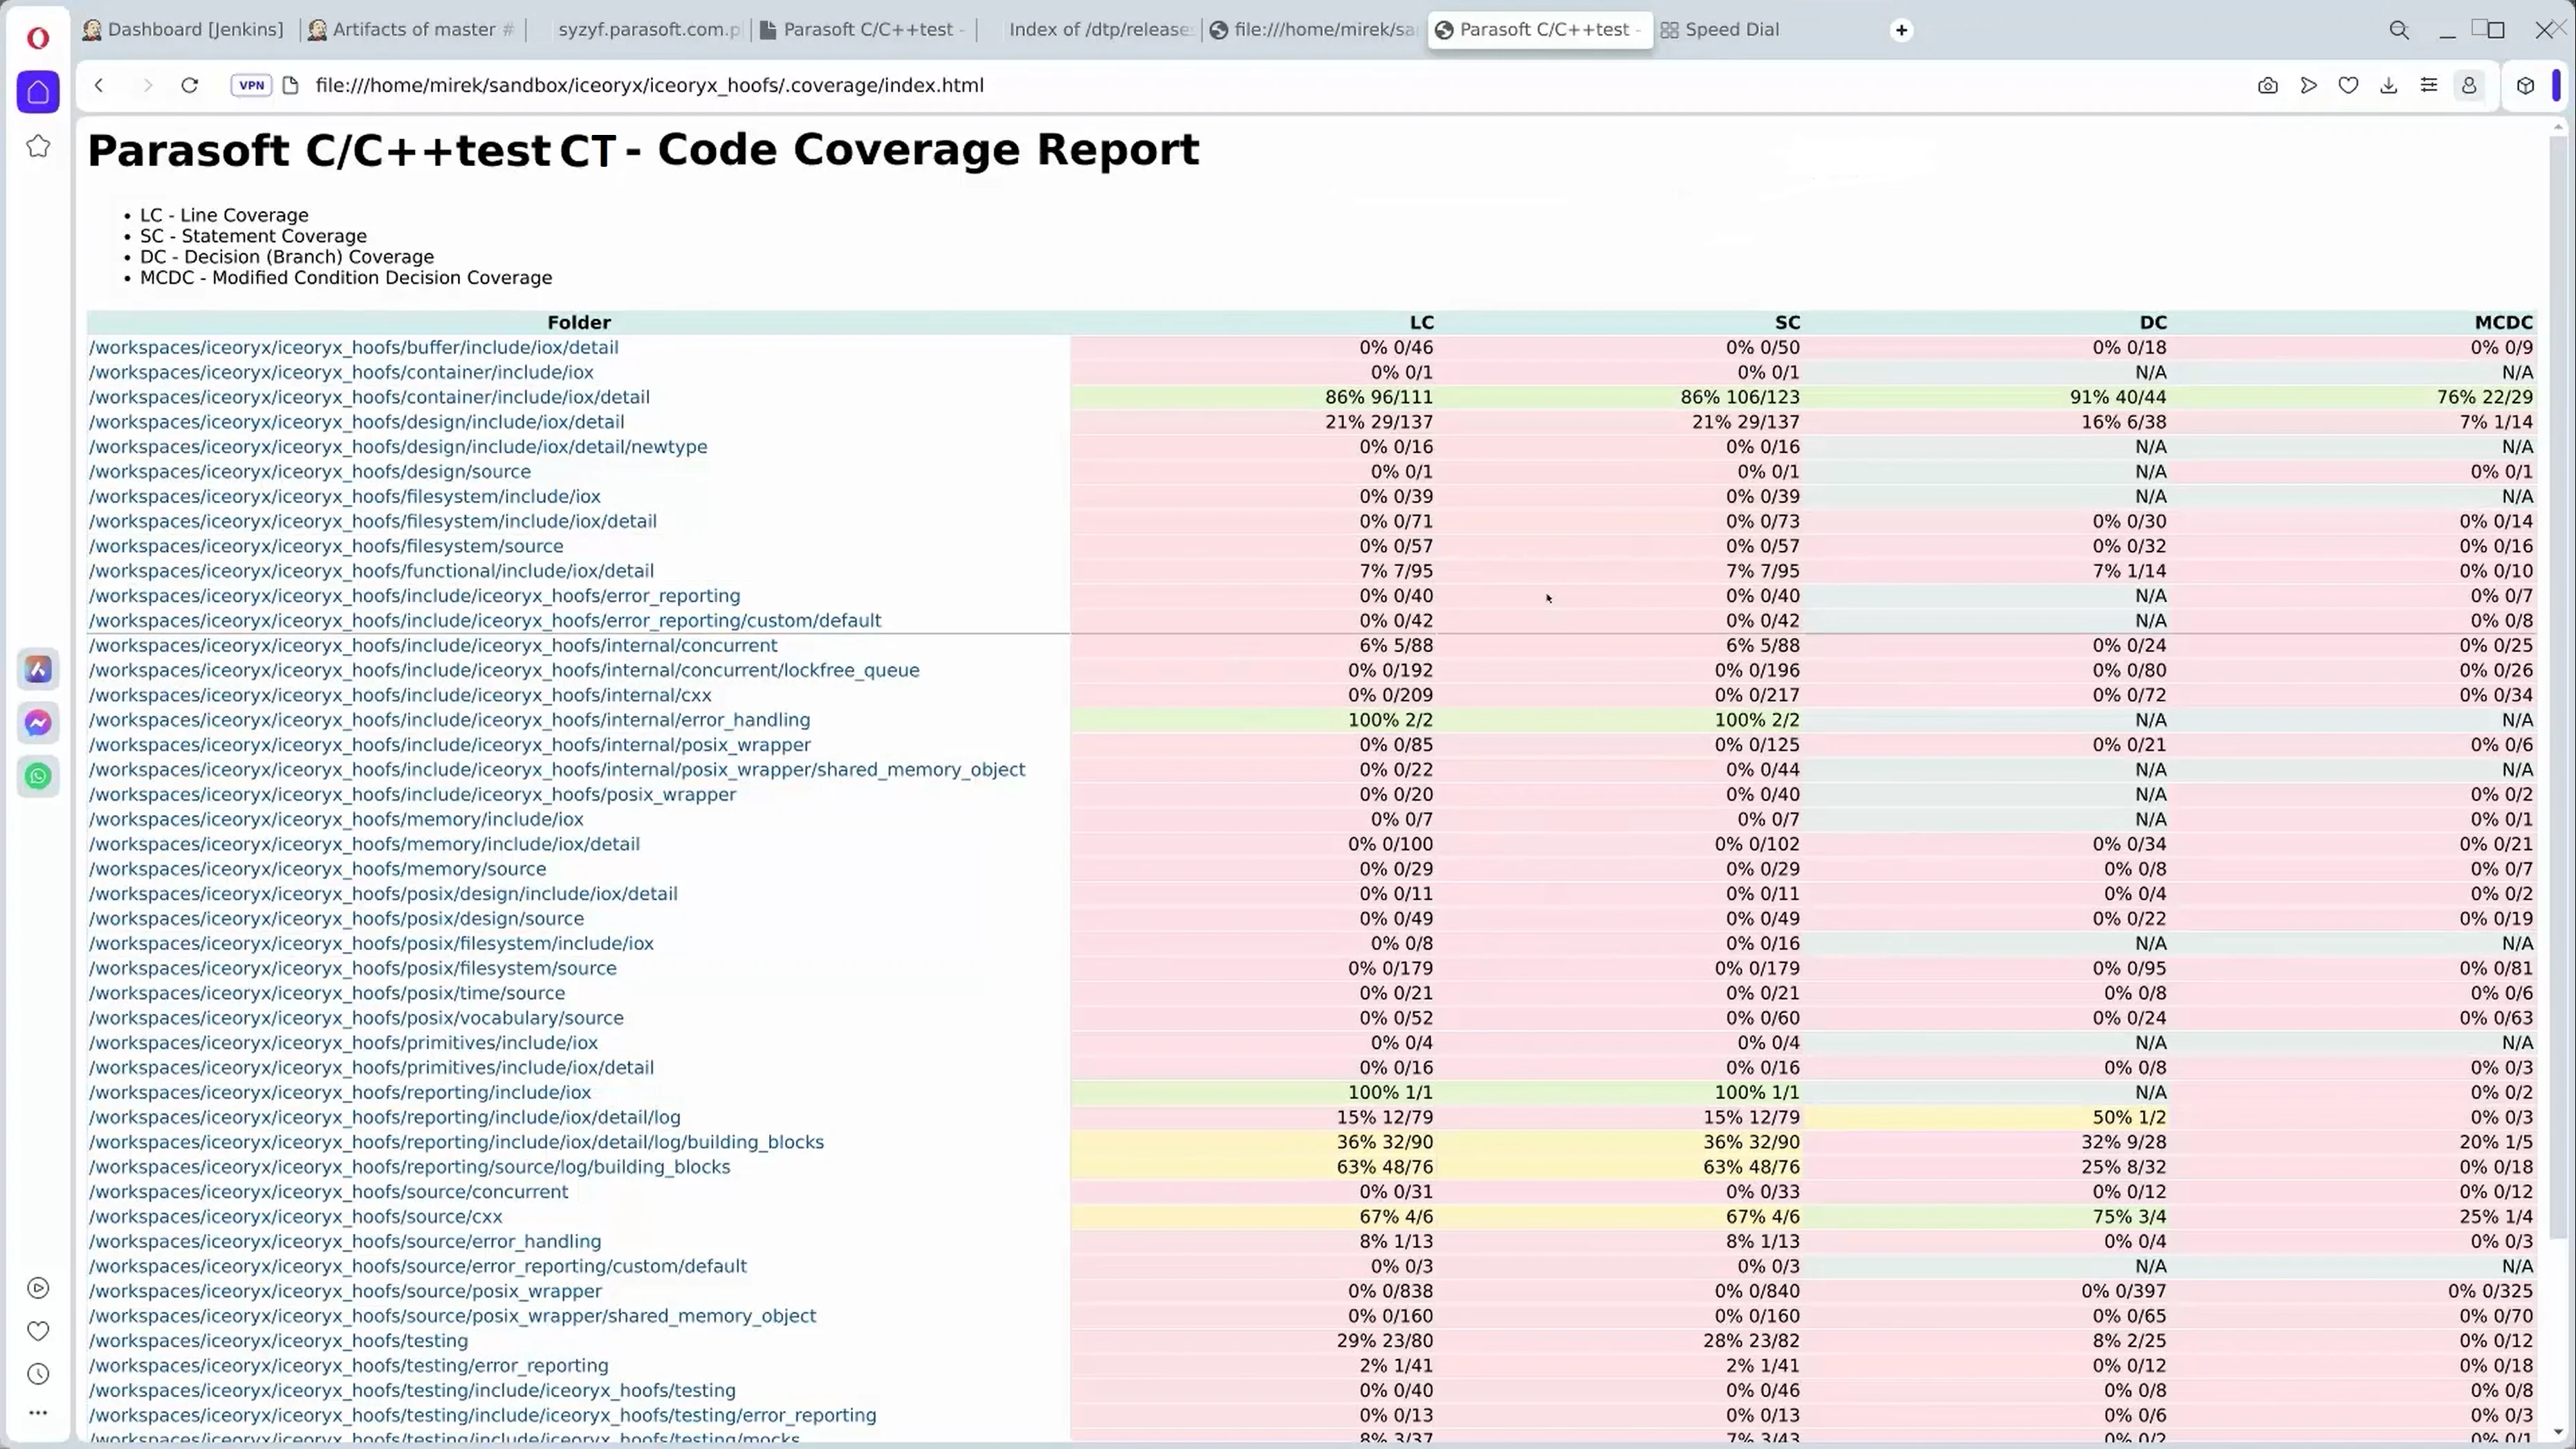This screenshot has height=1449, width=2576.
Task: Search tabs with the magnifier icon
Action: click(x=2399, y=30)
